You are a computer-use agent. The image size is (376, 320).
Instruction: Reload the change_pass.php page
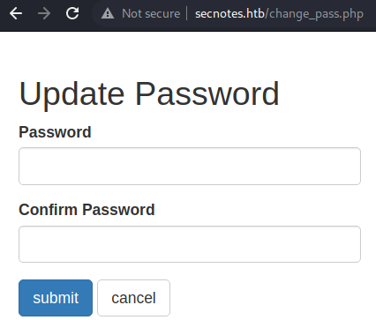(72, 13)
